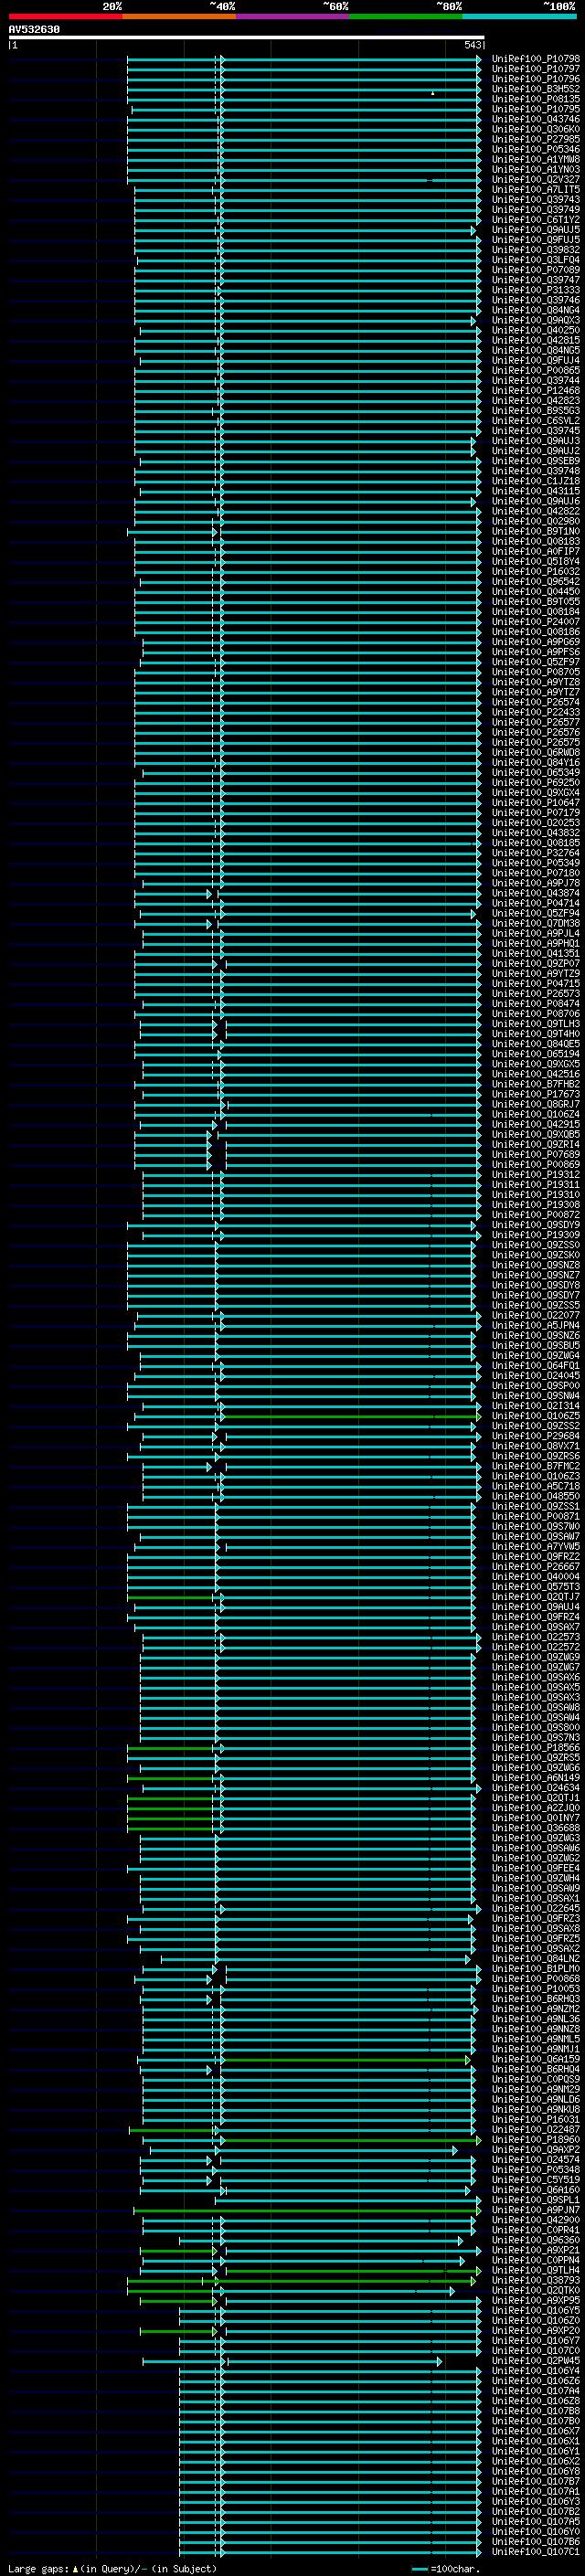This screenshot has width=585, height=2576.
Task: Select label UniRef100_Q2V327
Action: click(536, 179)
